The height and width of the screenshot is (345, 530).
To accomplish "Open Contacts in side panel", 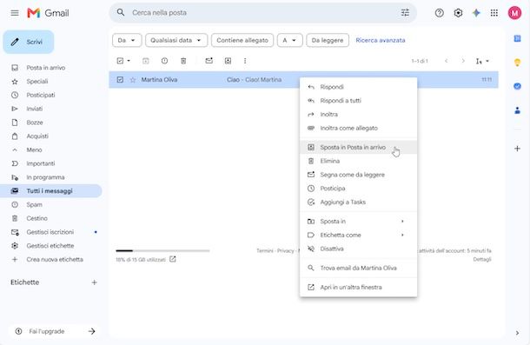I will (517, 110).
